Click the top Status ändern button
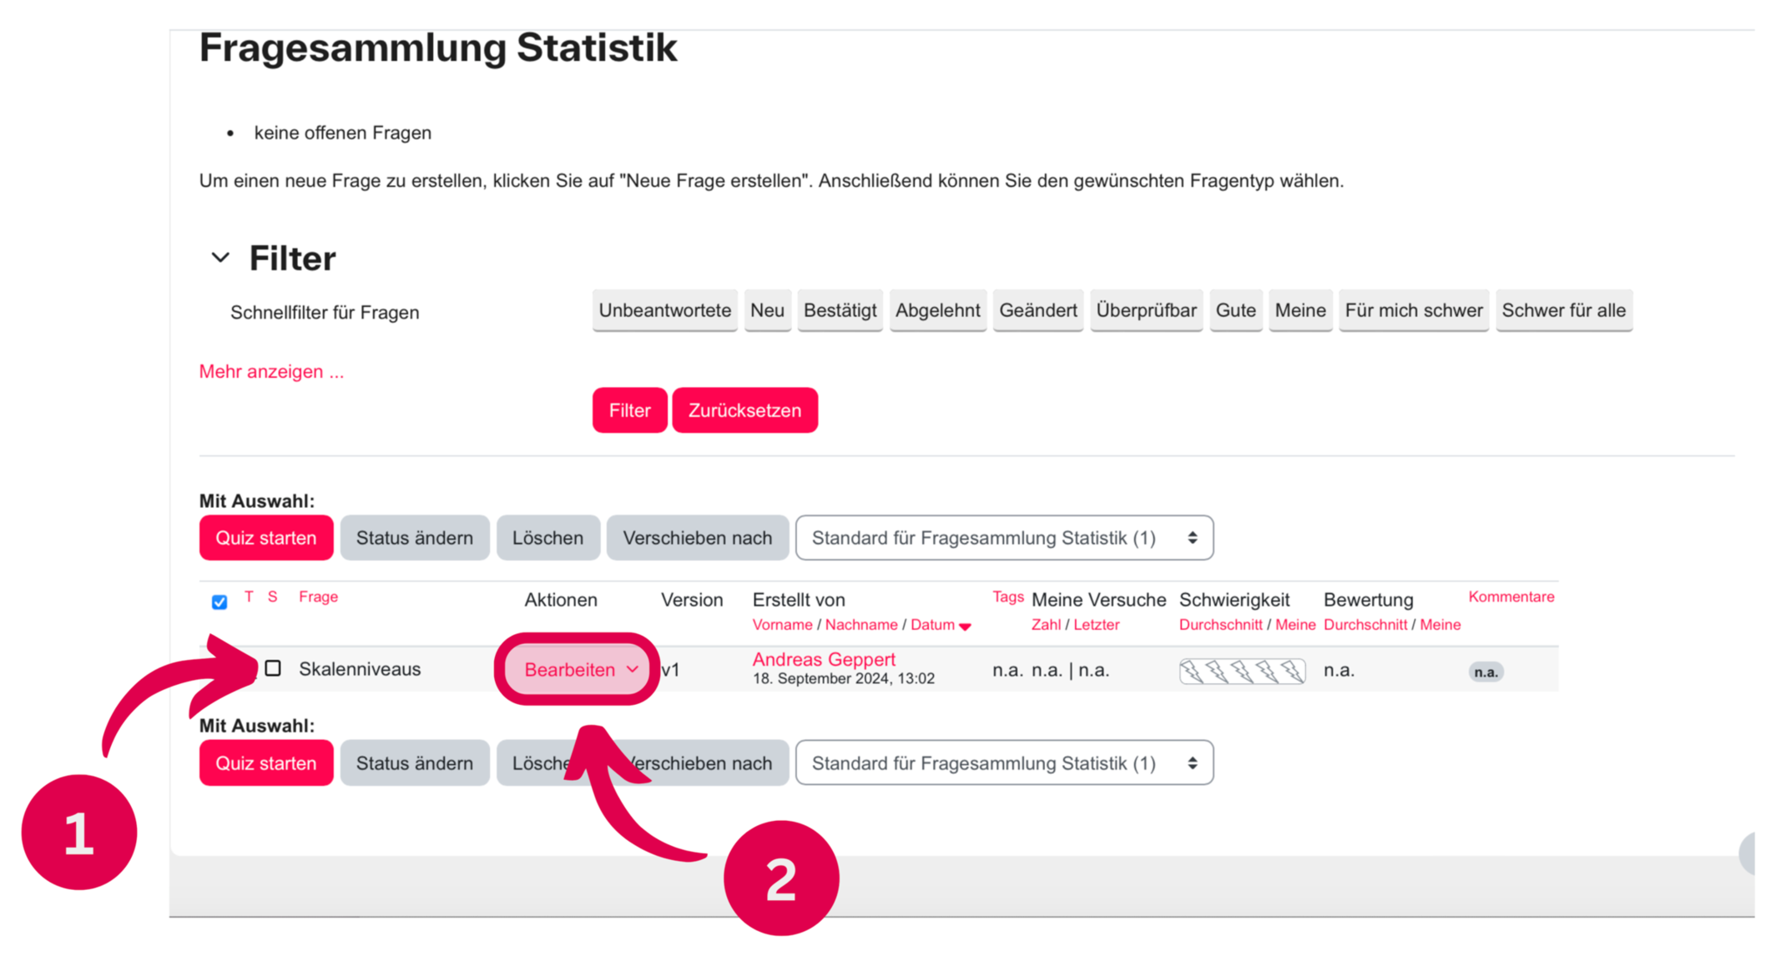Image resolution: width=1786 pixels, height=956 pixels. pyautogui.click(x=414, y=538)
